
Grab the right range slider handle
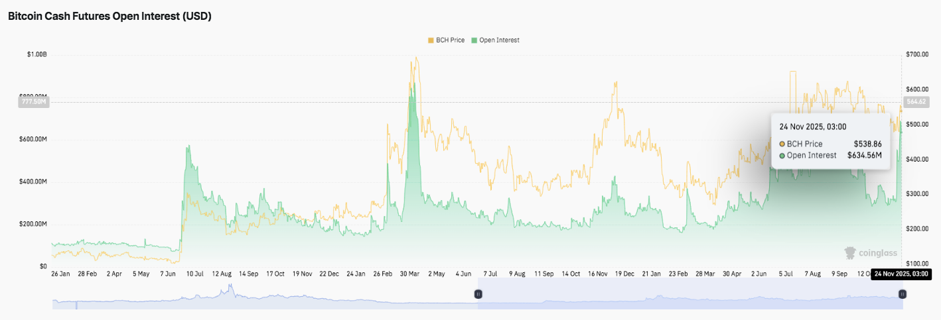click(x=903, y=293)
